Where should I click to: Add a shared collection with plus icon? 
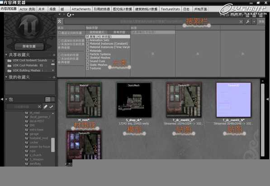pos(54,55)
